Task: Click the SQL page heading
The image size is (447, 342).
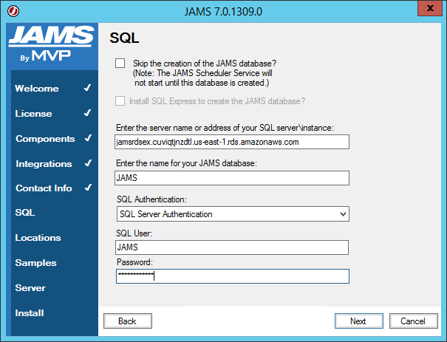Action: 124,38
